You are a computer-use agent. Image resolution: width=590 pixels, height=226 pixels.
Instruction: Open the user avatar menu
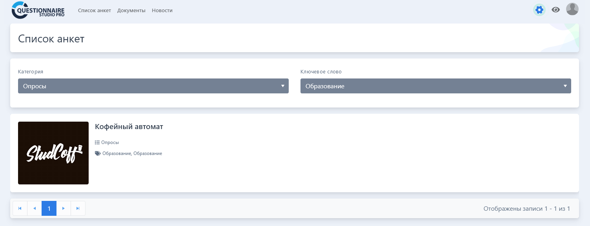point(572,9)
